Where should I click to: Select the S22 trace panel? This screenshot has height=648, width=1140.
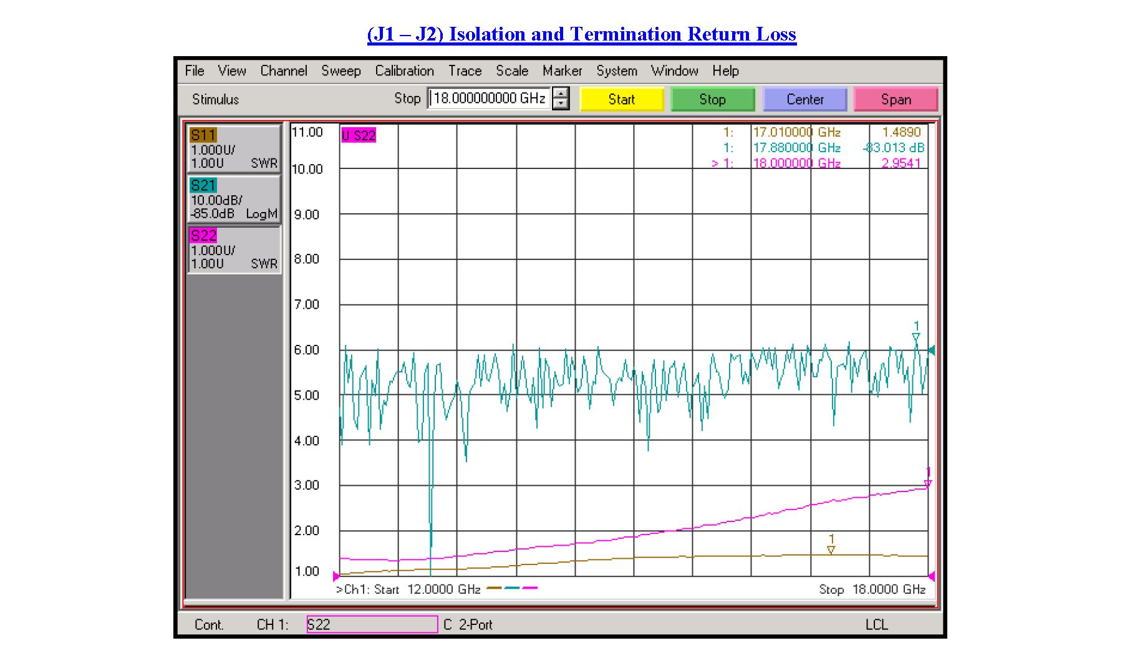[234, 249]
